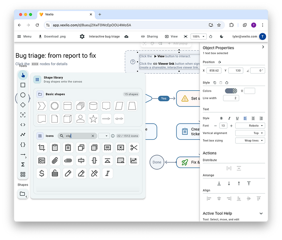Reset zoom with rotate icon
The height and width of the screenshot is (240, 282).
(211, 36)
